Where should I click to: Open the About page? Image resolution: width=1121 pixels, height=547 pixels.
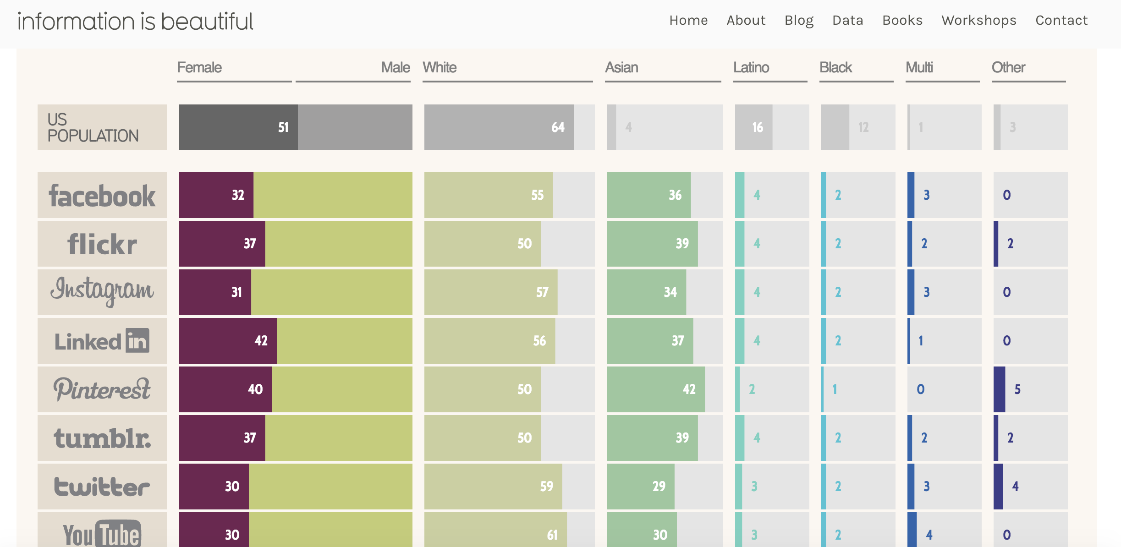746,20
